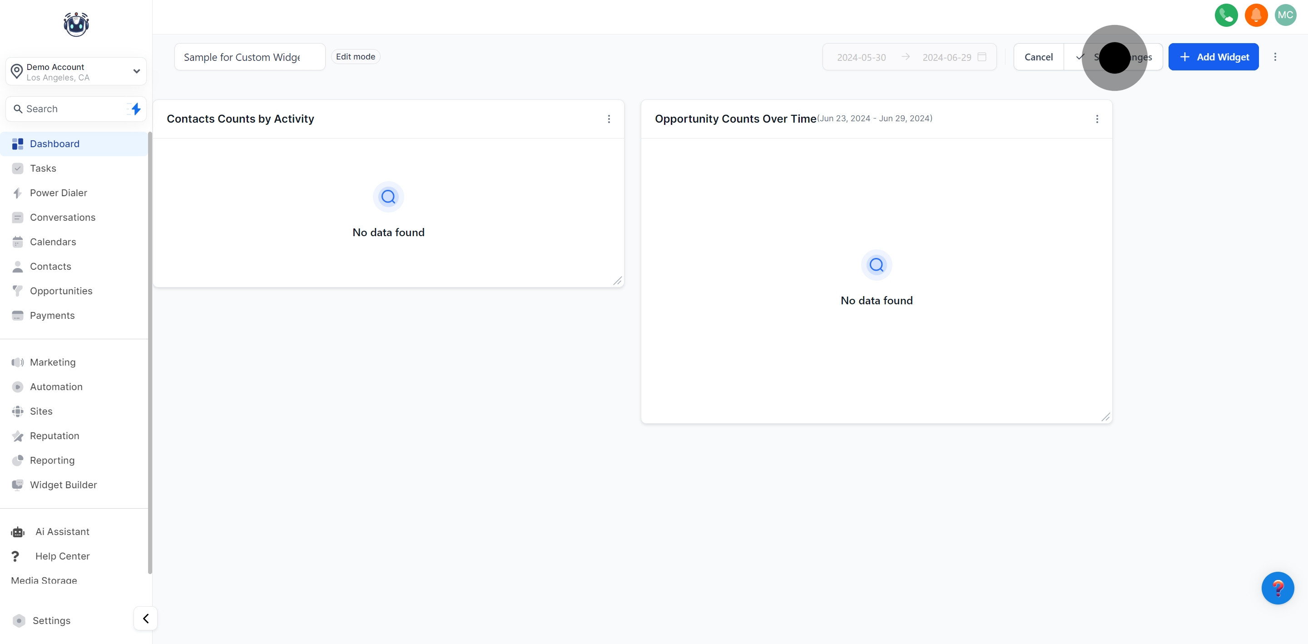Open the MC user avatar menu
This screenshot has width=1308, height=644.
coord(1285,15)
